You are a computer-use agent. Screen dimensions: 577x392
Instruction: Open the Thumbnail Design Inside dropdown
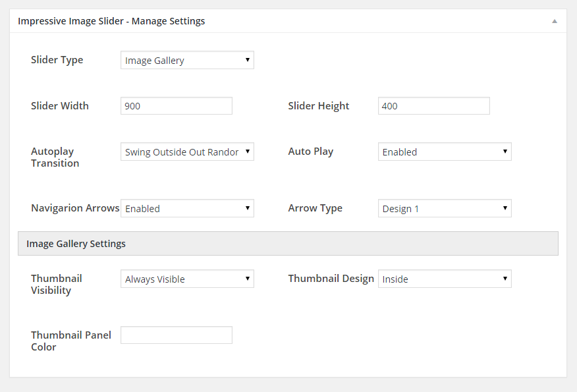pos(445,279)
